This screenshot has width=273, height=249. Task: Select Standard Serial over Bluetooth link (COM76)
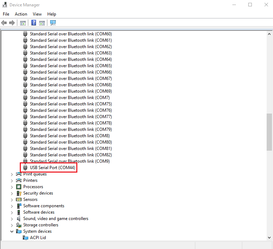(71, 110)
